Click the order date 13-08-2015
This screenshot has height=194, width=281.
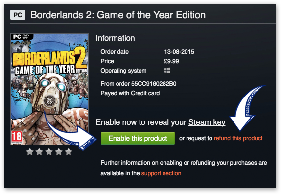tap(179, 52)
